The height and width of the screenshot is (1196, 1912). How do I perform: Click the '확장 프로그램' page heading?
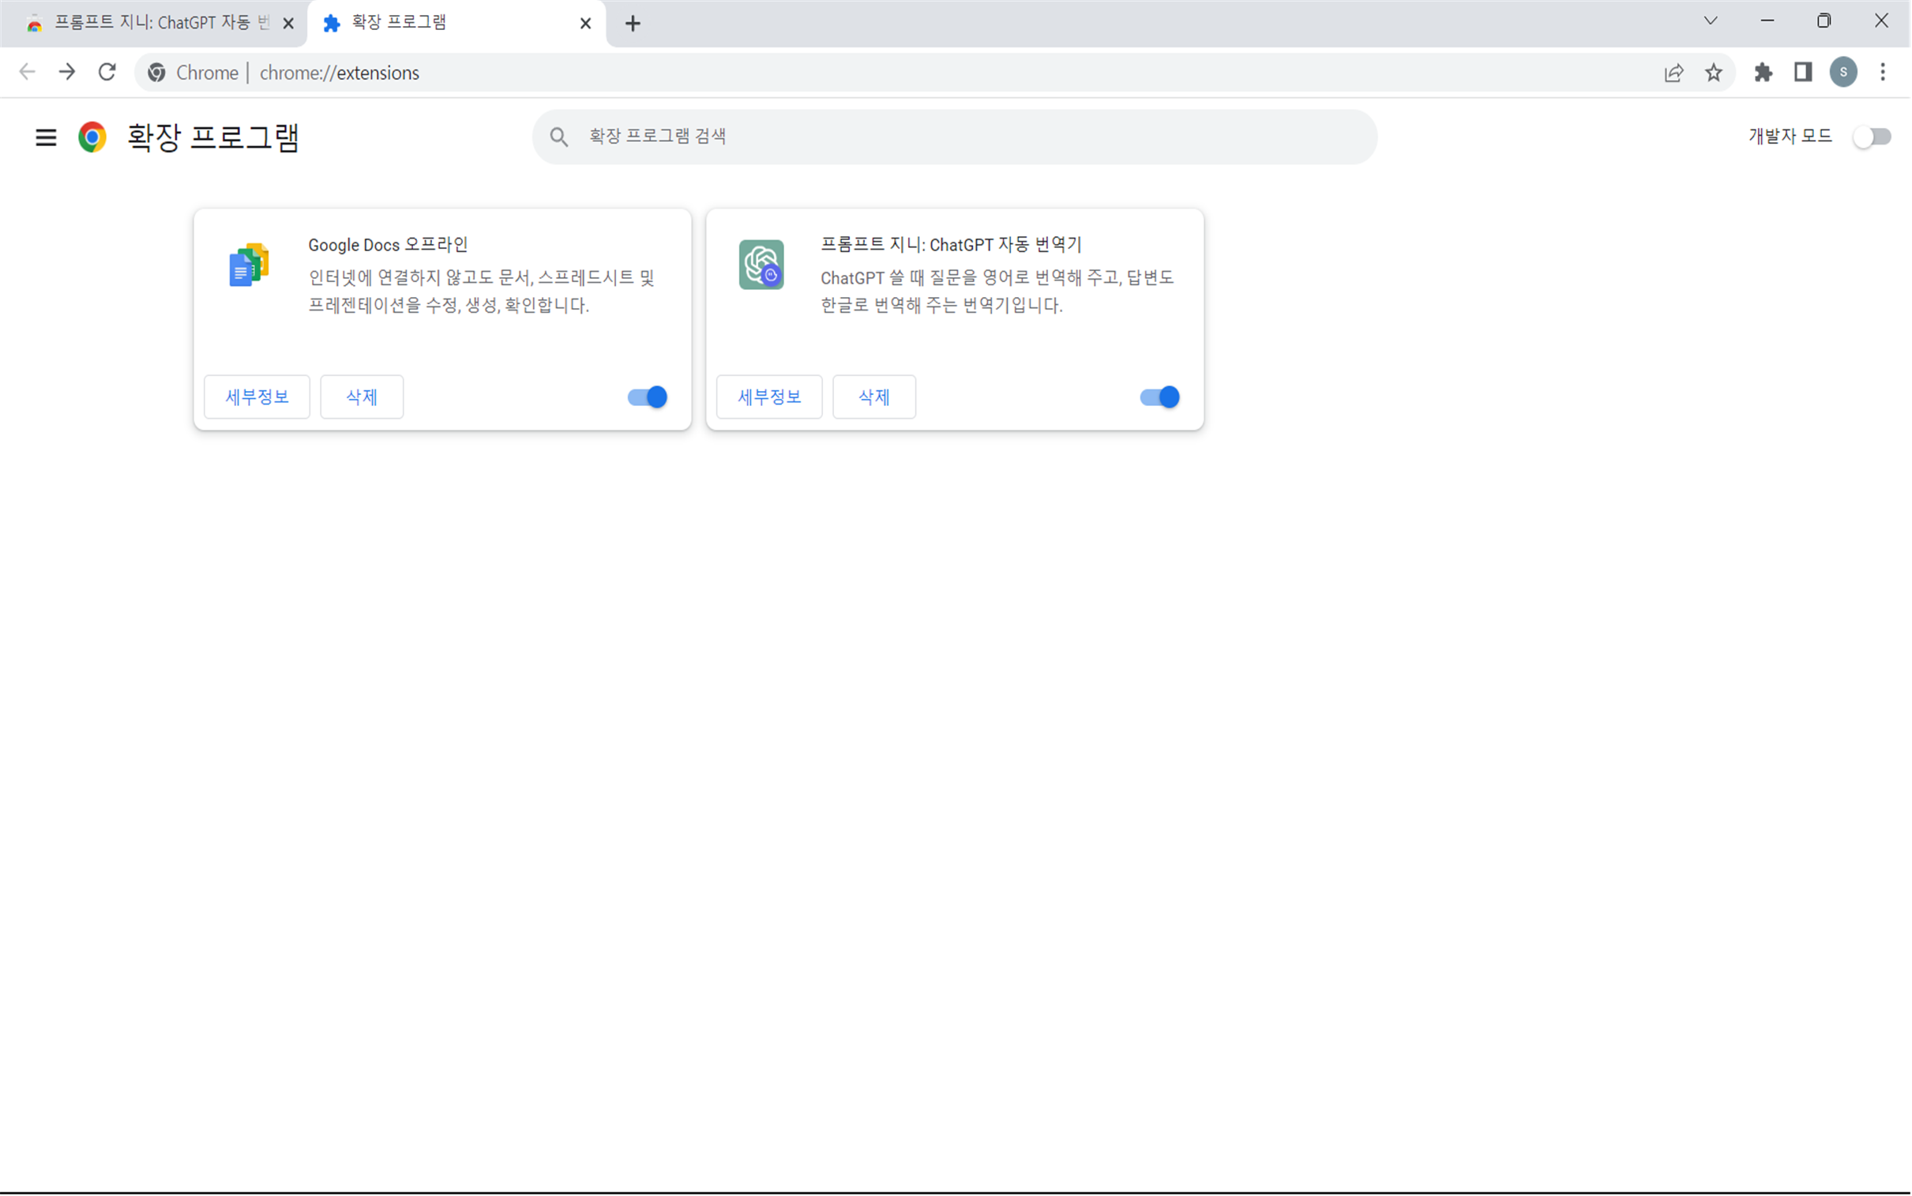tap(213, 137)
